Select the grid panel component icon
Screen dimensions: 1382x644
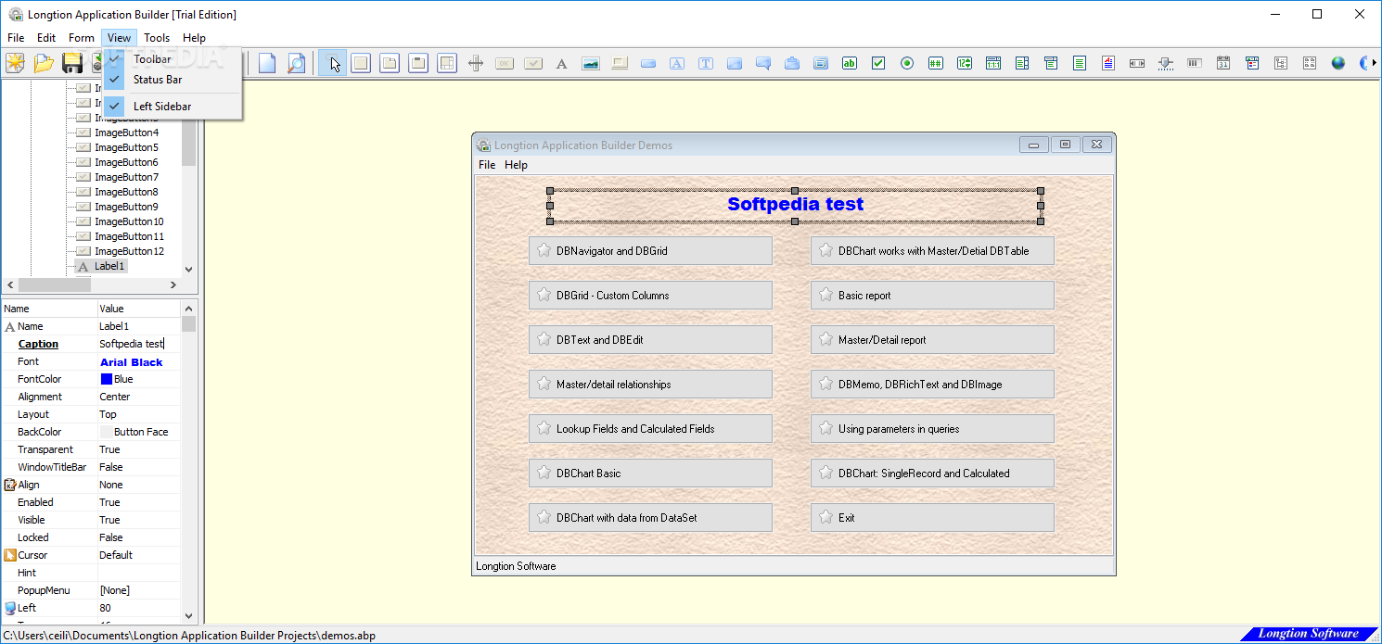pos(447,63)
